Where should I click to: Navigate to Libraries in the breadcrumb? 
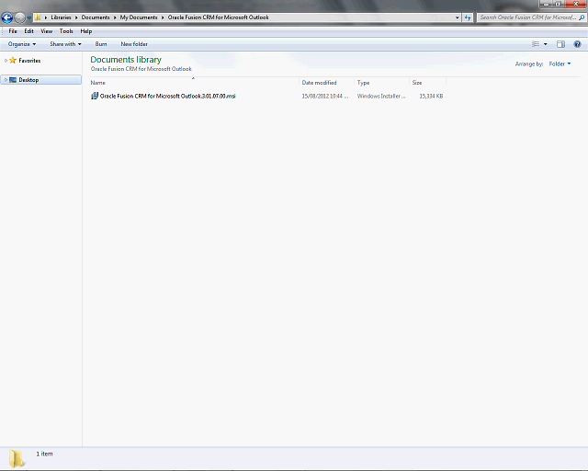(61, 17)
